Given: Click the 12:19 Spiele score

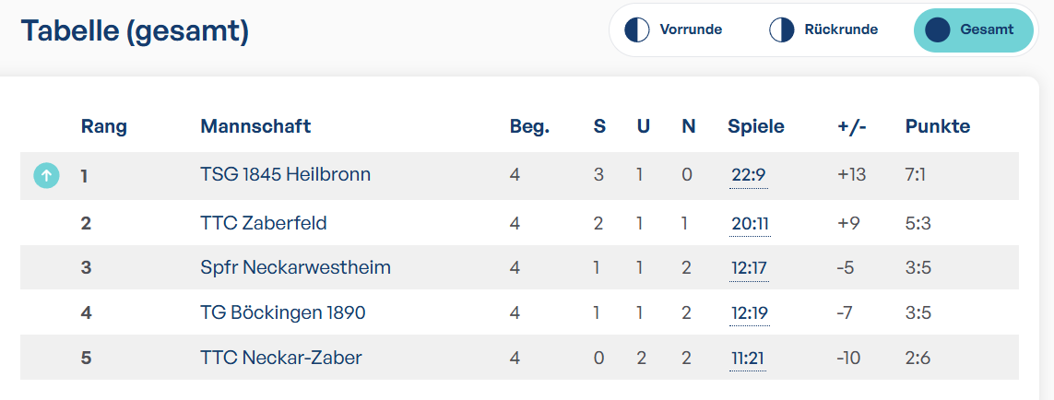Looking at the screenshot, I should coord(749,313).
